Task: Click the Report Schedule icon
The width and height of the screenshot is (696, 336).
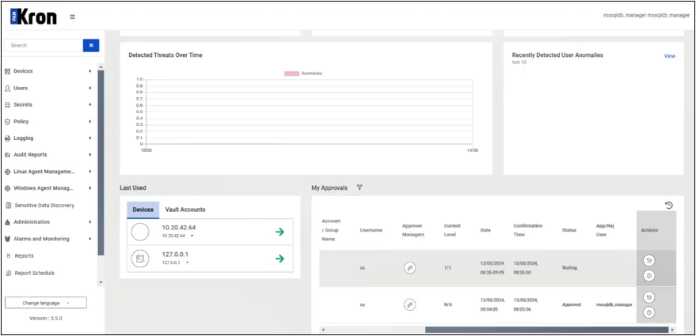Action: click(x=9, y=273)
